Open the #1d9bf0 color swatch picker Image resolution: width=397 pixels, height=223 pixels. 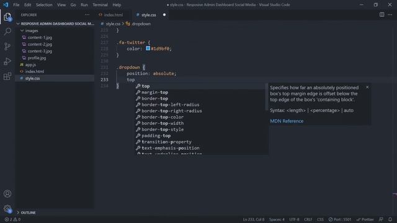pyautogui.click(x=148, y=48)
